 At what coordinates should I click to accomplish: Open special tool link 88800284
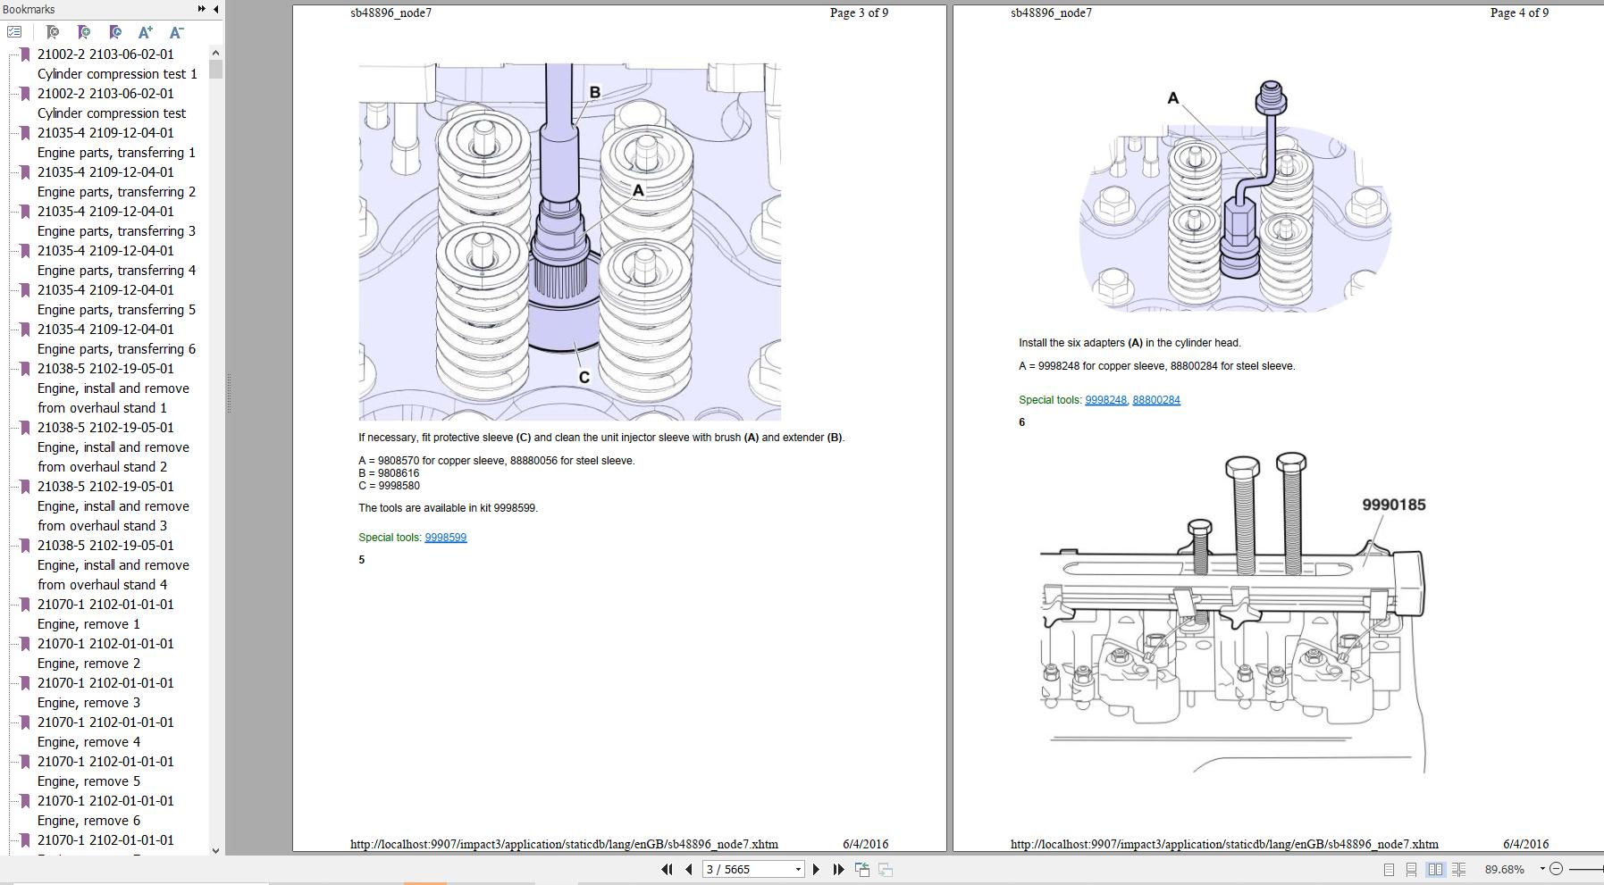click(1155, 400)
